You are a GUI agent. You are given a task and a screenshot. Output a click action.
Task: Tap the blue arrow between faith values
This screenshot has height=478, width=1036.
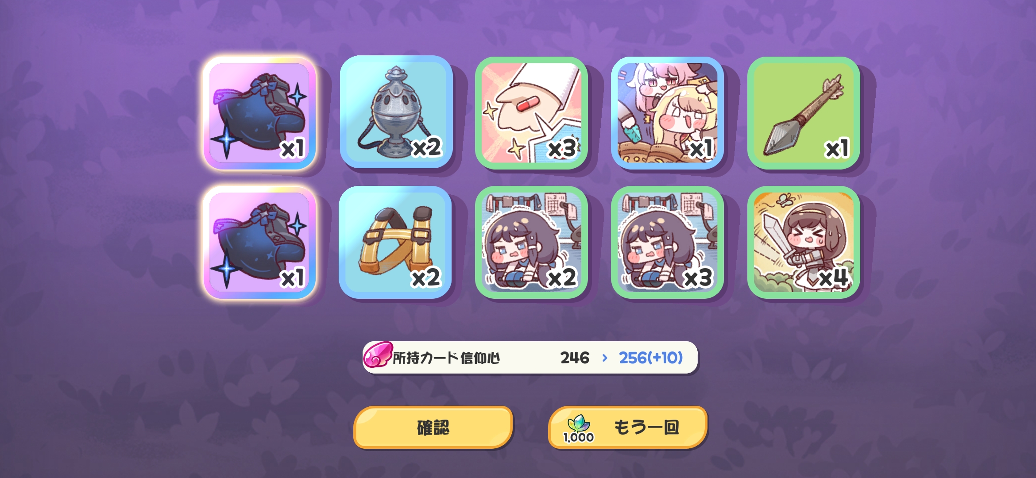pos(605,358)
